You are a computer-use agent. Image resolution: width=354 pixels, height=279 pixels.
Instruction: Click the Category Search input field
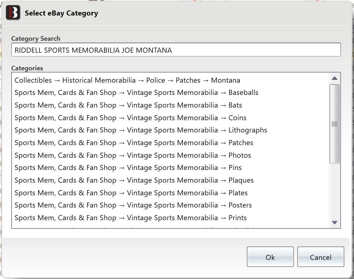tap(176, 50)
